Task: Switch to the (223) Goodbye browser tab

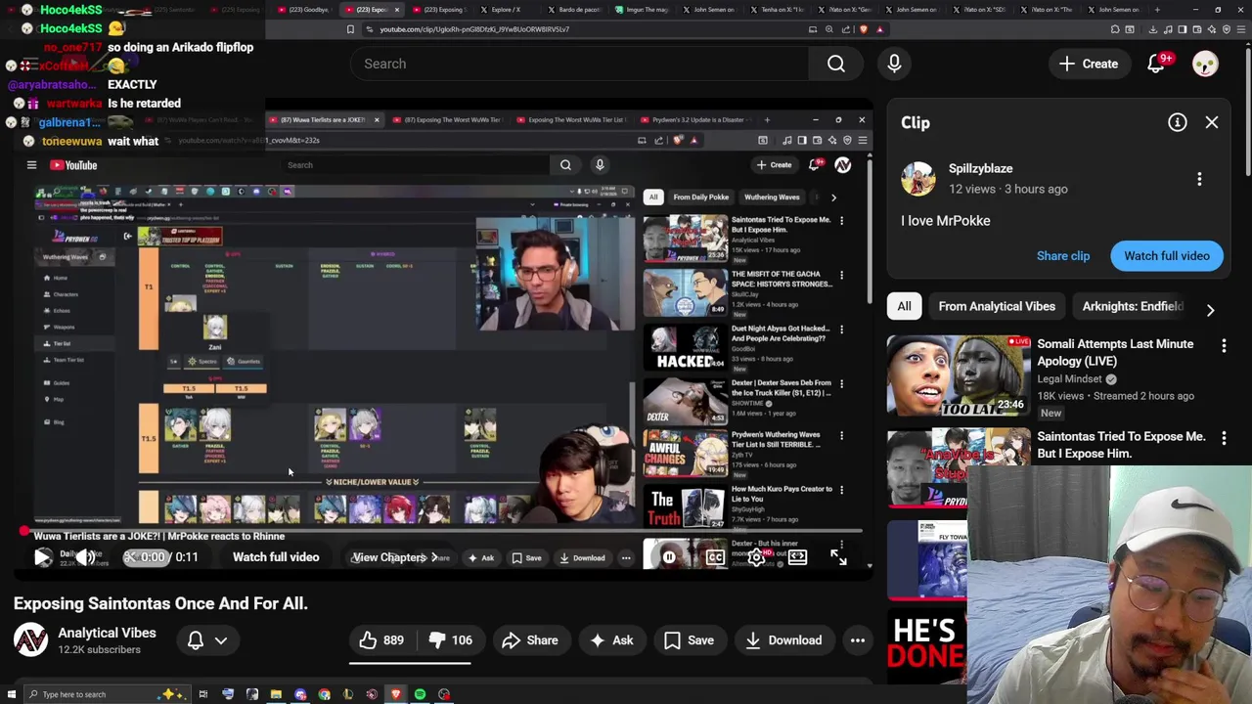Action: (x=303, y=10)
